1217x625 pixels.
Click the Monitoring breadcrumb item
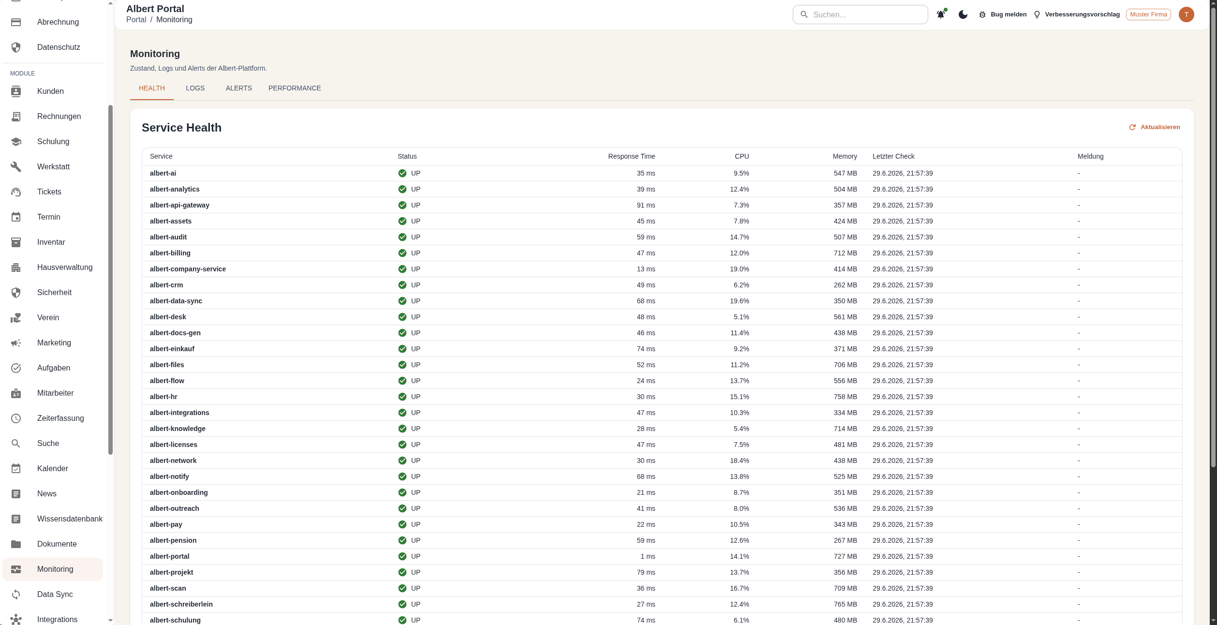point(174,20)
